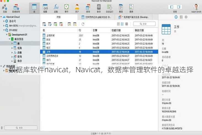Open the 用户 (User) toolbar icon

(77, 7)
